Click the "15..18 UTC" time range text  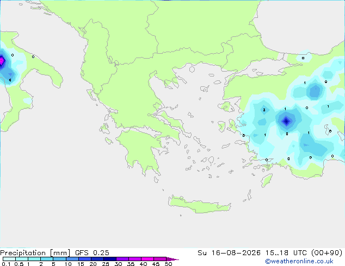tap(286, 253)
